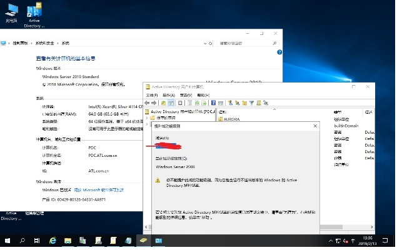
Task: Open the blue help icon in AD toolbar
Action: tap(213, 102)
